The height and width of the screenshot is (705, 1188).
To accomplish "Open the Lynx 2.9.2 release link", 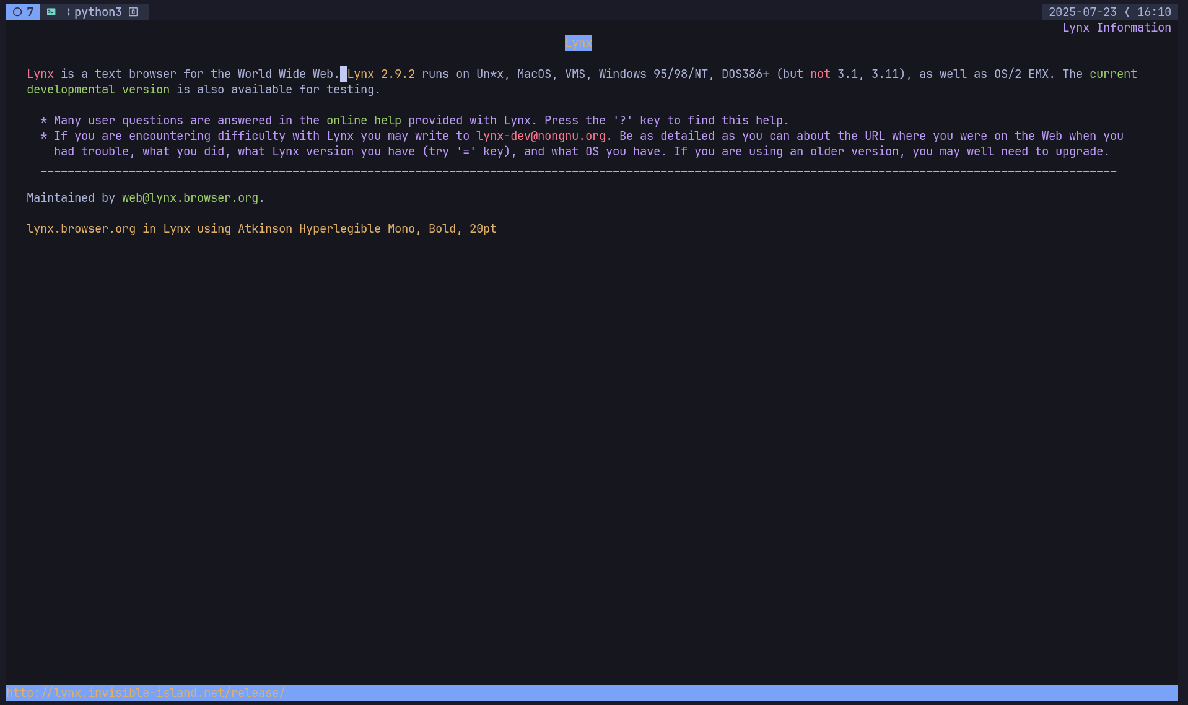I will [x=381, y=74].
